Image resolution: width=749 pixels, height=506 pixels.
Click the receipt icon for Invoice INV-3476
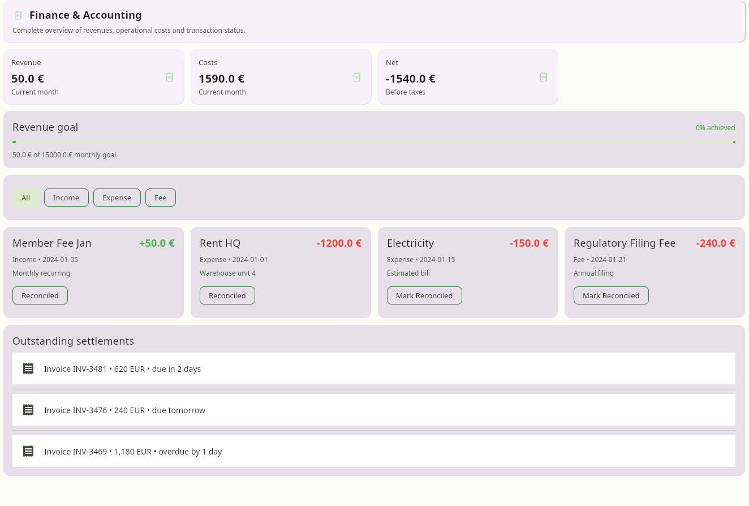[28, 410]
